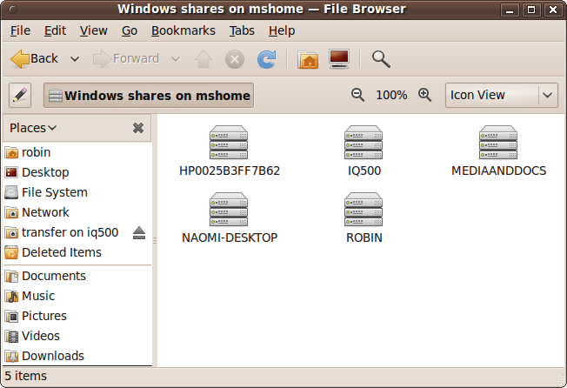Minimize the File Browser window
567x388 pixels.
point(510,10)
